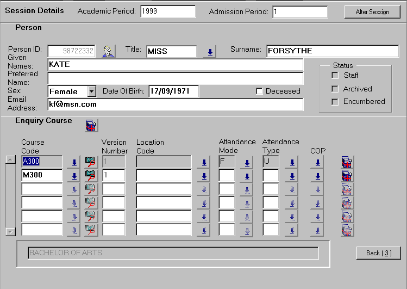
Task: Open the Sex dropdown showing Female
Action: coord(91,91)
